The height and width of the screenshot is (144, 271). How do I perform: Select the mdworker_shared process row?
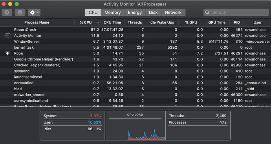coord(135,95)
